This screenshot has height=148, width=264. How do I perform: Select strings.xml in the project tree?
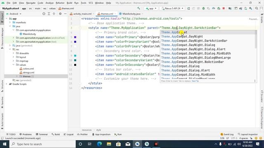27,72
